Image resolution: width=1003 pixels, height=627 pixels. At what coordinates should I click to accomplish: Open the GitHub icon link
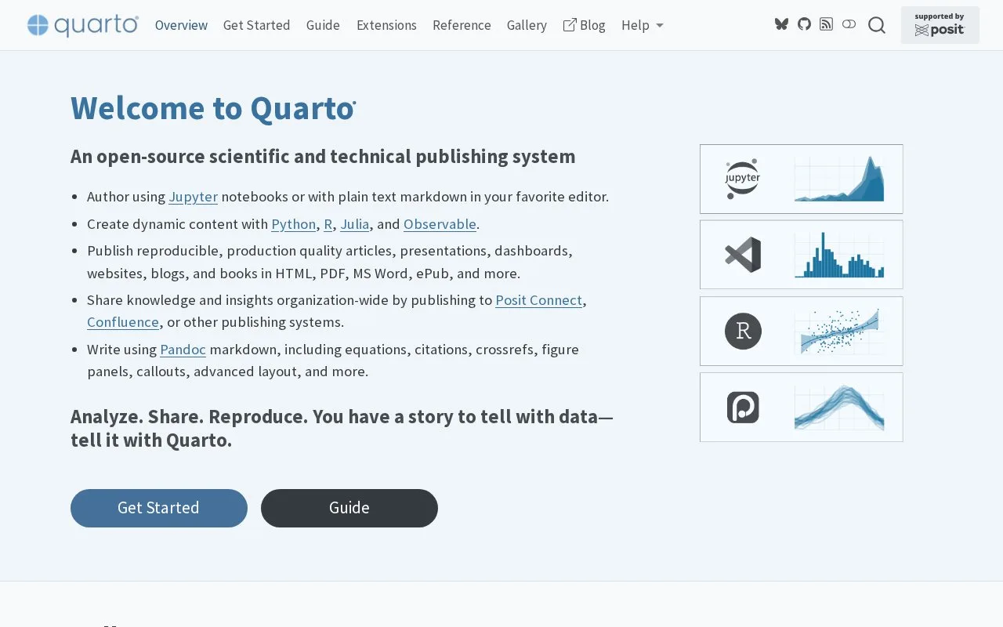pos(804,24)
